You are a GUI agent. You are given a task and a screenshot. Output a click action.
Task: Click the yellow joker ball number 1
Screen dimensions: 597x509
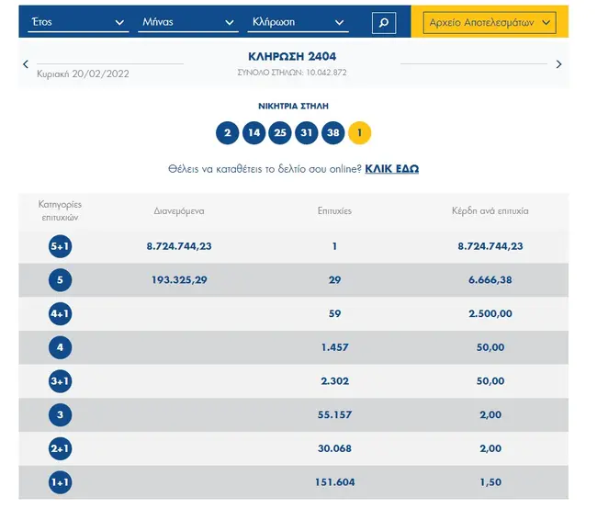click(359, 133)
